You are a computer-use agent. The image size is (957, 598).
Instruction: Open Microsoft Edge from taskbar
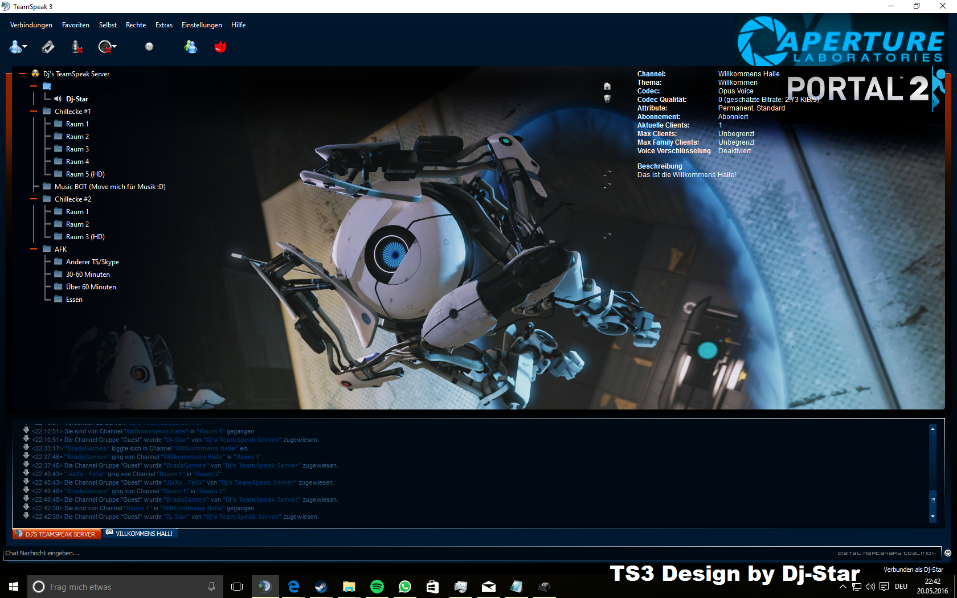pyautogui.click(x=293, y=587)
